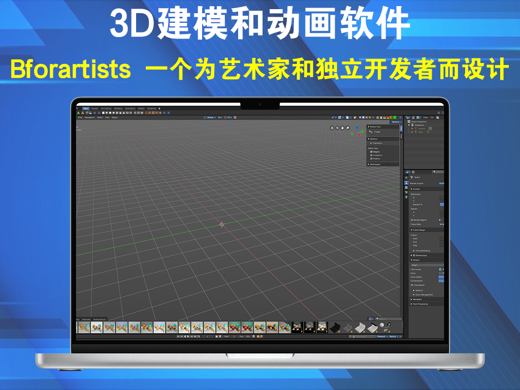Image resolution: width=520 pixels, height=390 pixels.
Task: Switch to the UV Editing workspace tab
Action: (x=106, y=108)
